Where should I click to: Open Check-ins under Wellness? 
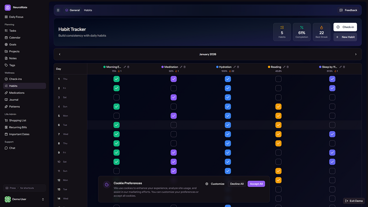[x=24, y=79]
